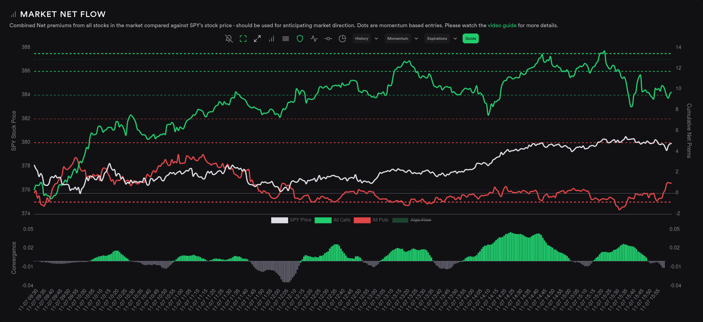Viewport: 703px width, 322px height.
Task: Open the video guide link
Action: coord(502,25)
